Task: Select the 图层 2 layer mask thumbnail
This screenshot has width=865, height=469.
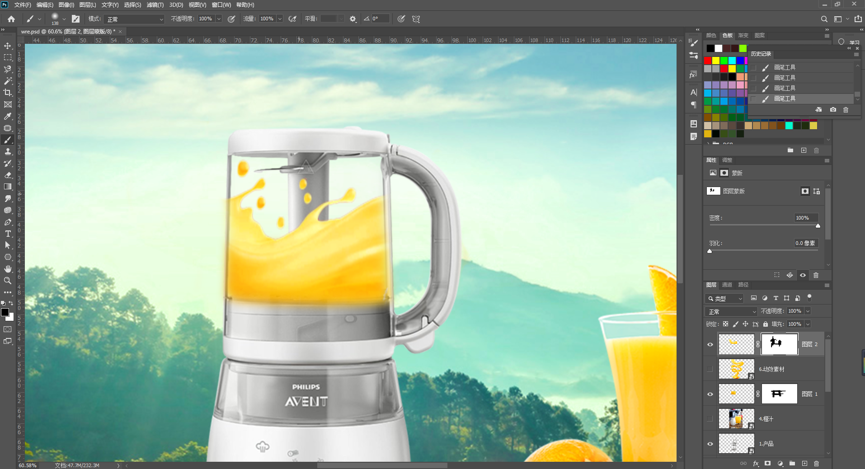Action: click(x=780, y=344)
